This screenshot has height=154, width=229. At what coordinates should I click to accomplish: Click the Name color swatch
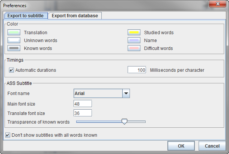point(134,41)
